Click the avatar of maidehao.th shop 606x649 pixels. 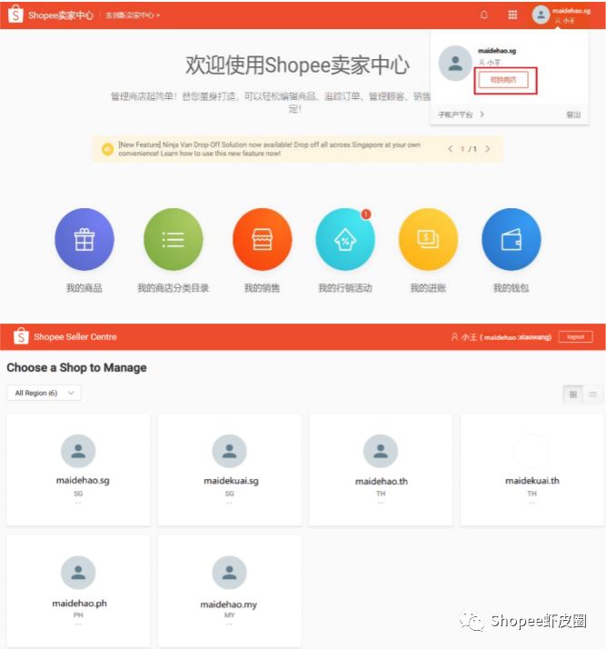381,451
